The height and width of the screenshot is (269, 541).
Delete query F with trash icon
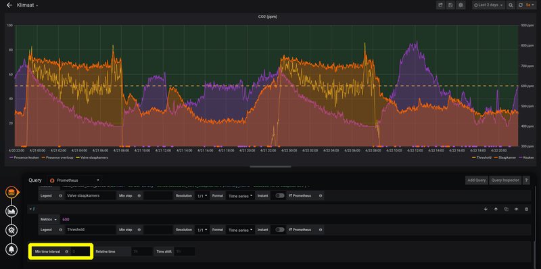click(x=526, y=209)
